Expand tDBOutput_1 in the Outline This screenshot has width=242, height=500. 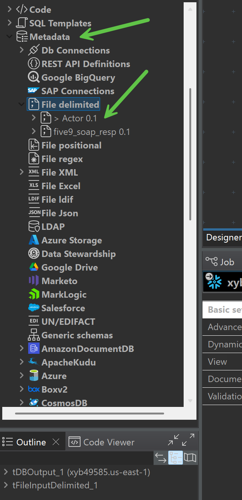(x=6, y=472)
